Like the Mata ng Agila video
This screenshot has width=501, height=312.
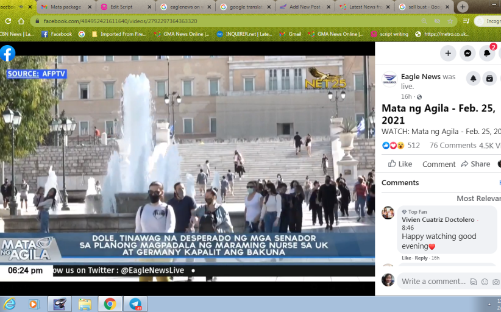(x=400, y=164)
